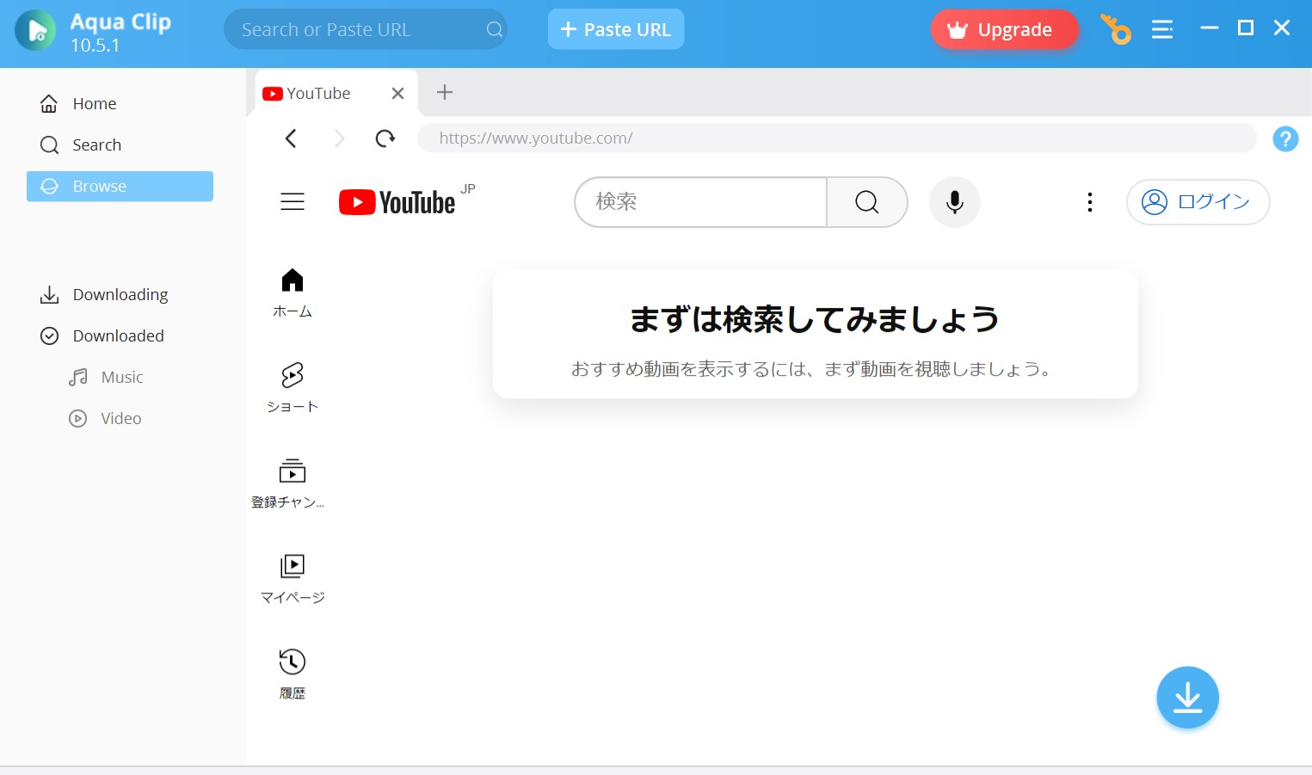Start voice search with microphone icon
Screen dimensions: 1312x775
[955, 202]
